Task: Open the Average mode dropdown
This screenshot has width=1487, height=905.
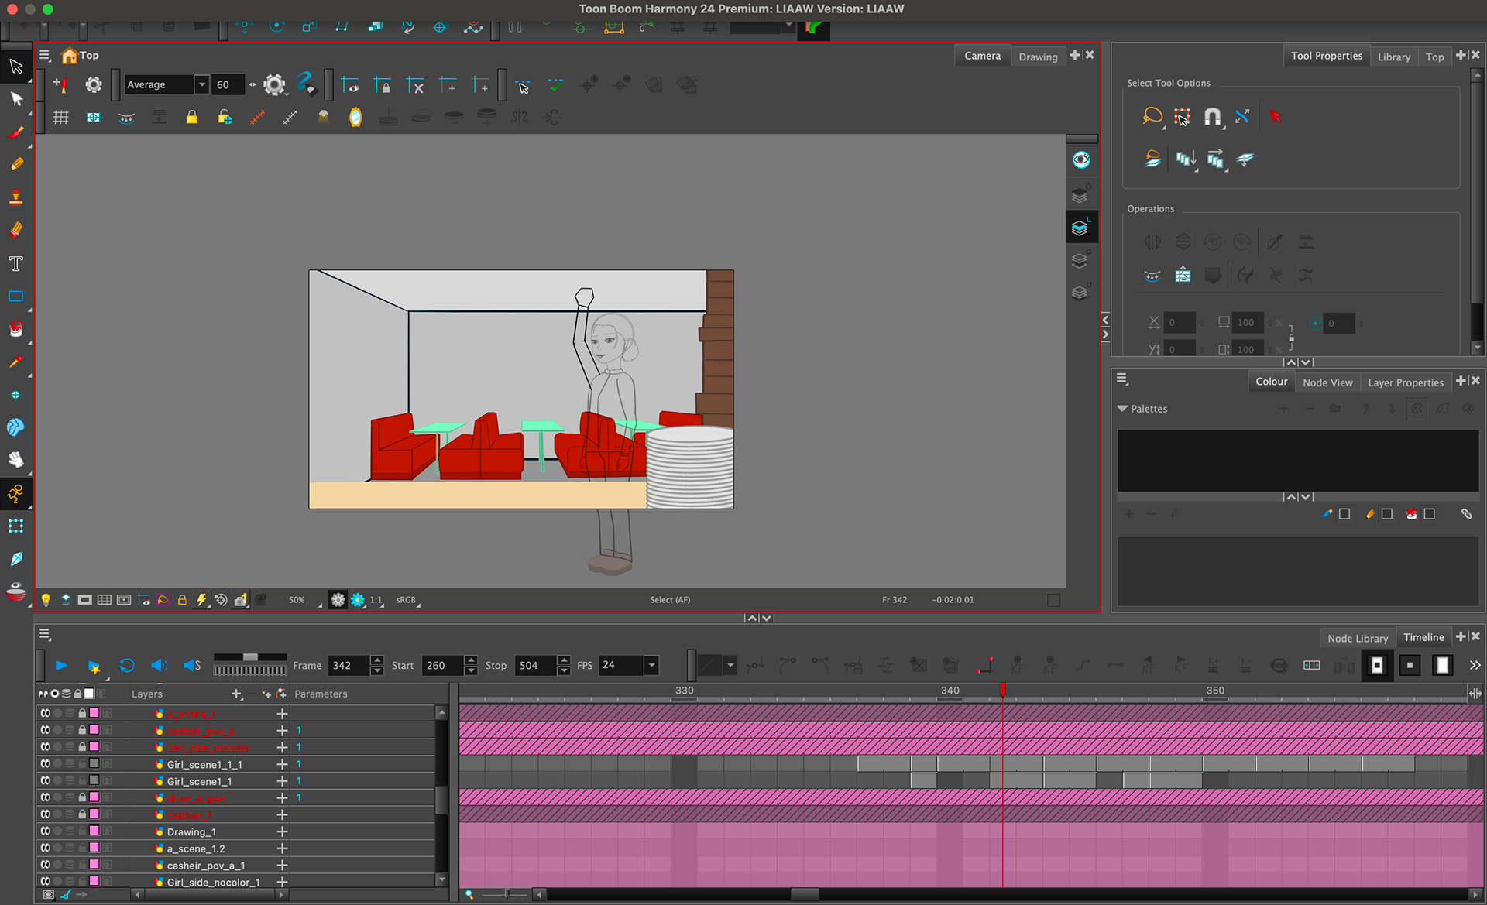Action: (x=201, y=84)
